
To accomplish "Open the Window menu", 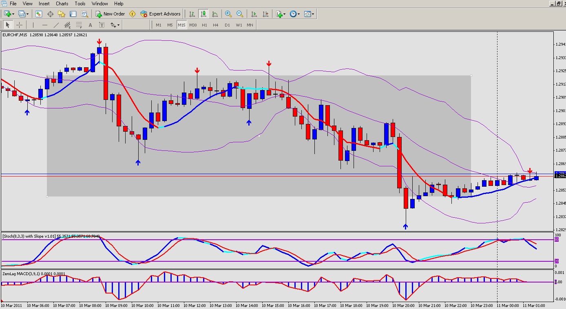I will click(x=100, y=4).
